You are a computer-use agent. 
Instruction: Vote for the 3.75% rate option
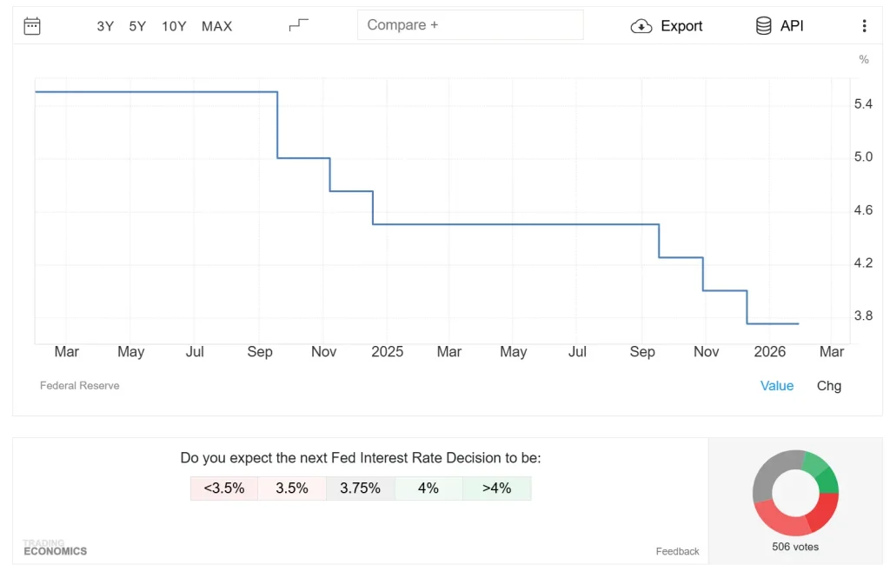360,489
